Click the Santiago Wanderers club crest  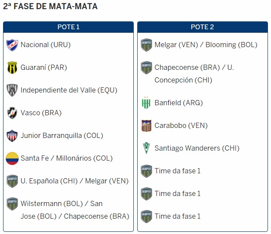146,148
